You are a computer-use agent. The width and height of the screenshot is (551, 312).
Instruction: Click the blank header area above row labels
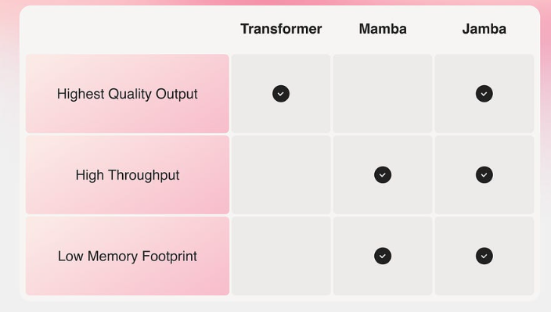coord(128,30)
